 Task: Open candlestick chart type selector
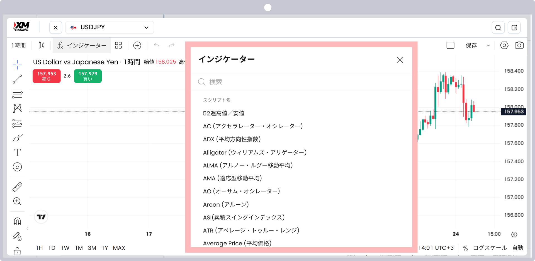[42, 45]
